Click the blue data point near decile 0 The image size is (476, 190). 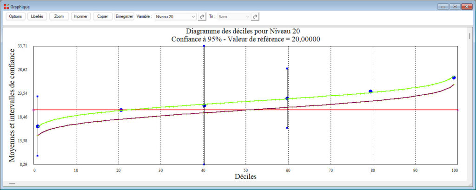tap(38, 126)
